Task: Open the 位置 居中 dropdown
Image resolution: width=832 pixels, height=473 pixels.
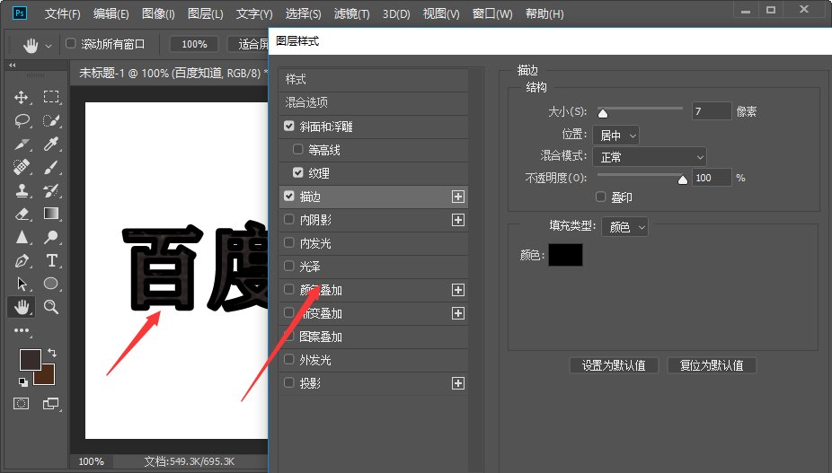Action: pos(616,136)
